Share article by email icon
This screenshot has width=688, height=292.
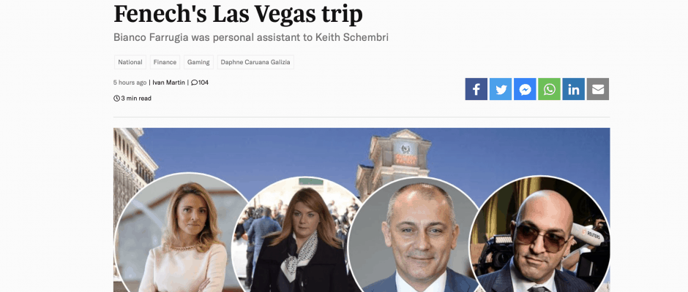[598, 89]
